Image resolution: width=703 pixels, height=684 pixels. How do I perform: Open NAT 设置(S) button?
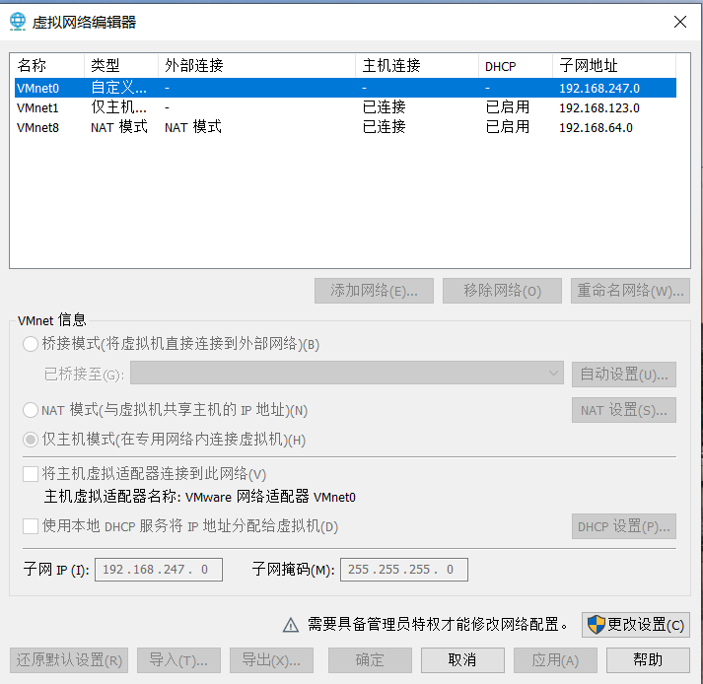pyautogui.click(x=624, y=410)
